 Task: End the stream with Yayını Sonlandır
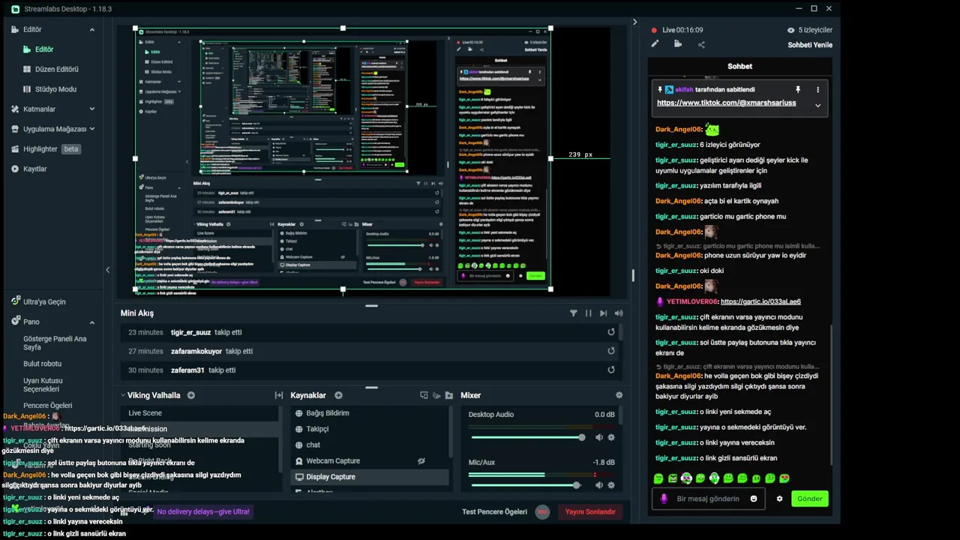590,511
